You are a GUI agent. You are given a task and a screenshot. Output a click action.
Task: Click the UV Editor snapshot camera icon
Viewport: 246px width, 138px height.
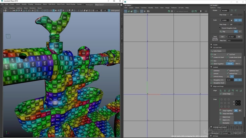[x=148, y=11]
